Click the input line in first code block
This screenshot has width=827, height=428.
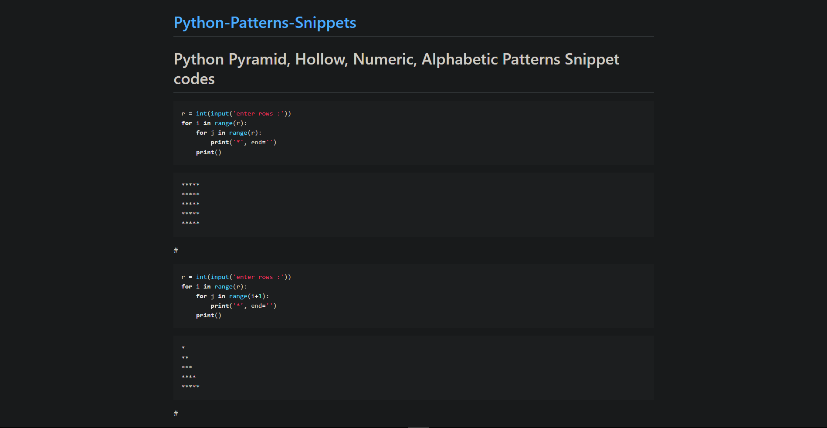(236, 114)
